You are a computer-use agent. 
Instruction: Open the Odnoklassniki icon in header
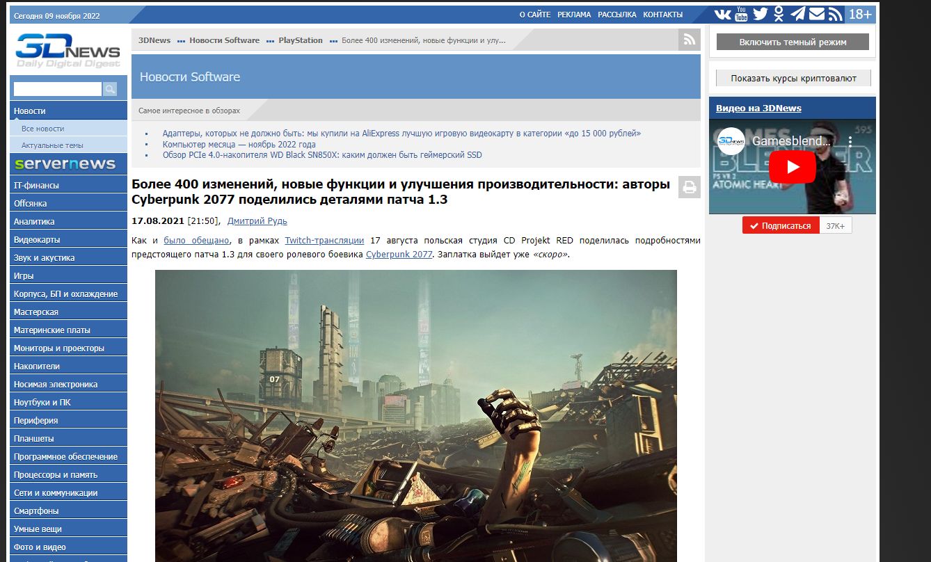(779, 14)
